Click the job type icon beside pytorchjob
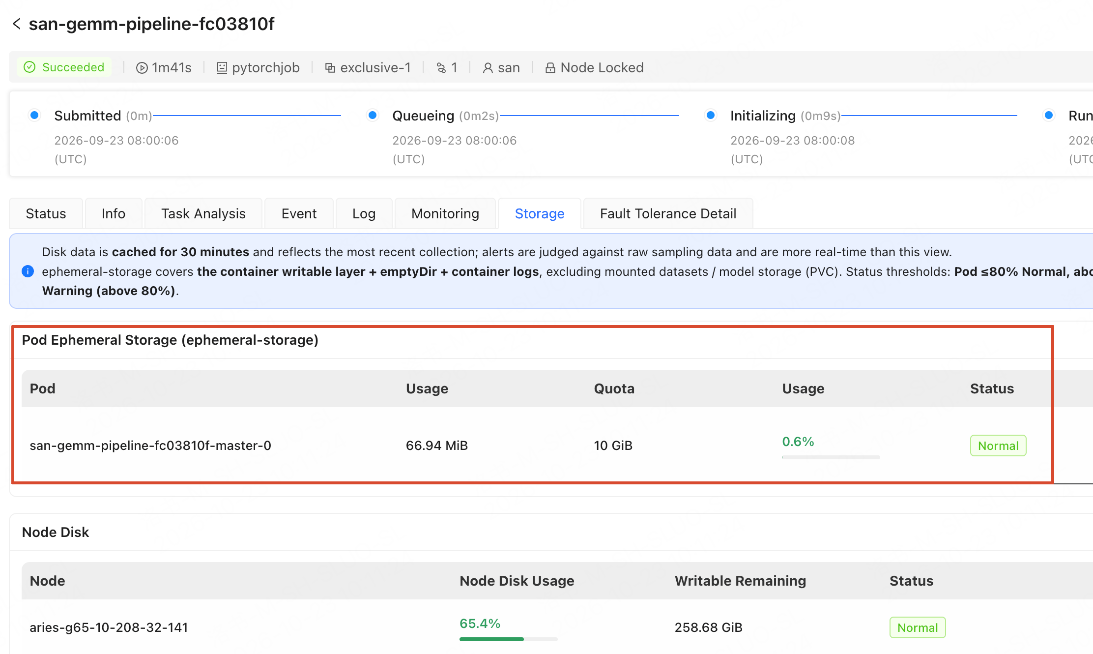 222,68
